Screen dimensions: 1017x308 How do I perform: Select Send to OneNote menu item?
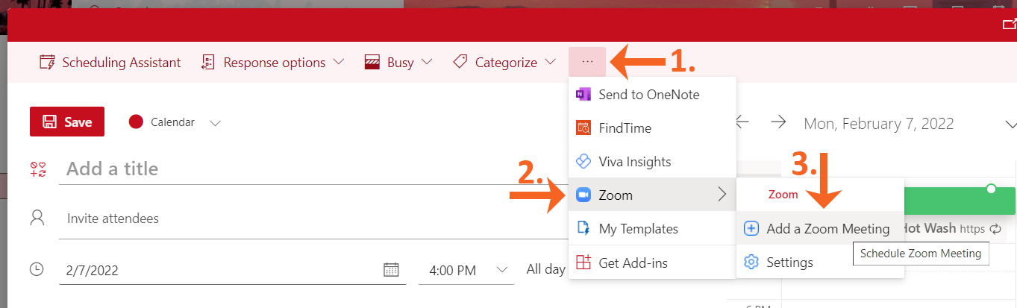pyautogui.click(x=648, y=95)
